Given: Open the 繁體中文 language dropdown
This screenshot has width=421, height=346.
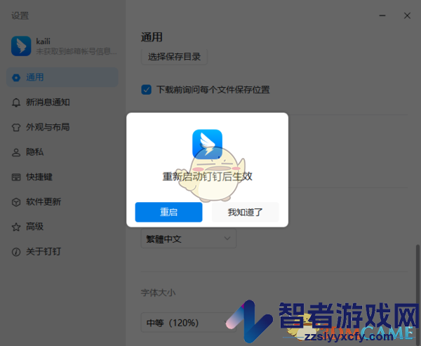Looking at the screenshot, I should [189, 239].
